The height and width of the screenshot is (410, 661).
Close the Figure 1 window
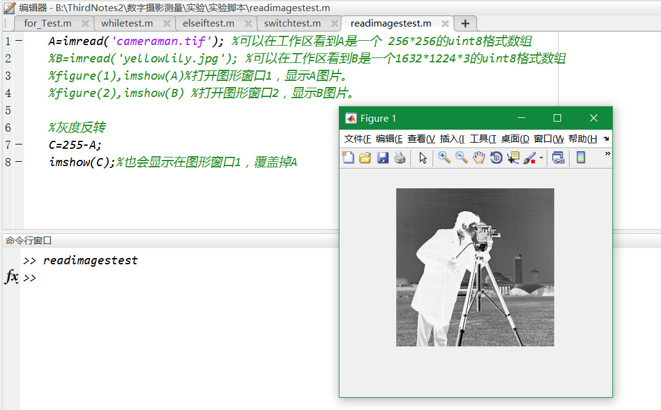point(594,118)
